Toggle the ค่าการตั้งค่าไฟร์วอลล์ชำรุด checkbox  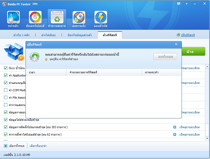point(6,134)
